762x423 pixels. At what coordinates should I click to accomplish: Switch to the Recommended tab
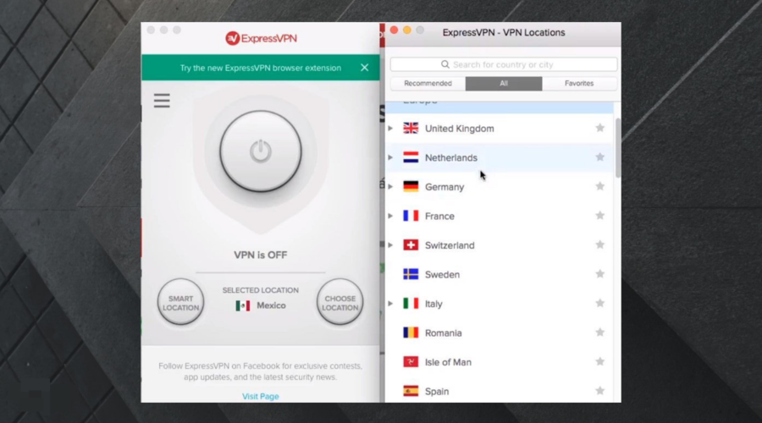coord(428,84)
